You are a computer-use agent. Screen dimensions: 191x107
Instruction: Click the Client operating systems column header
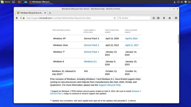61,30
